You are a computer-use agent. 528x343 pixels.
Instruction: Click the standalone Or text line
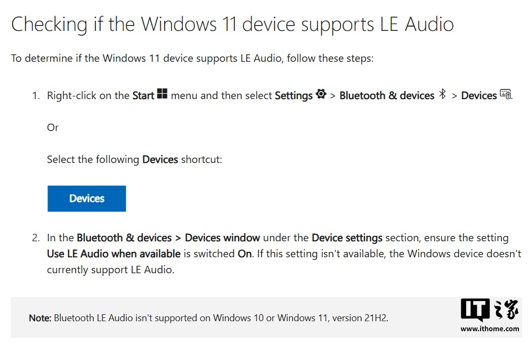53,128
